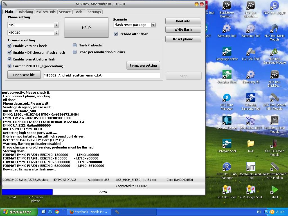Open NCK Box Samsung Module icon
The height and width of the screenshot is (216, 288).
(x=274, y=55)
